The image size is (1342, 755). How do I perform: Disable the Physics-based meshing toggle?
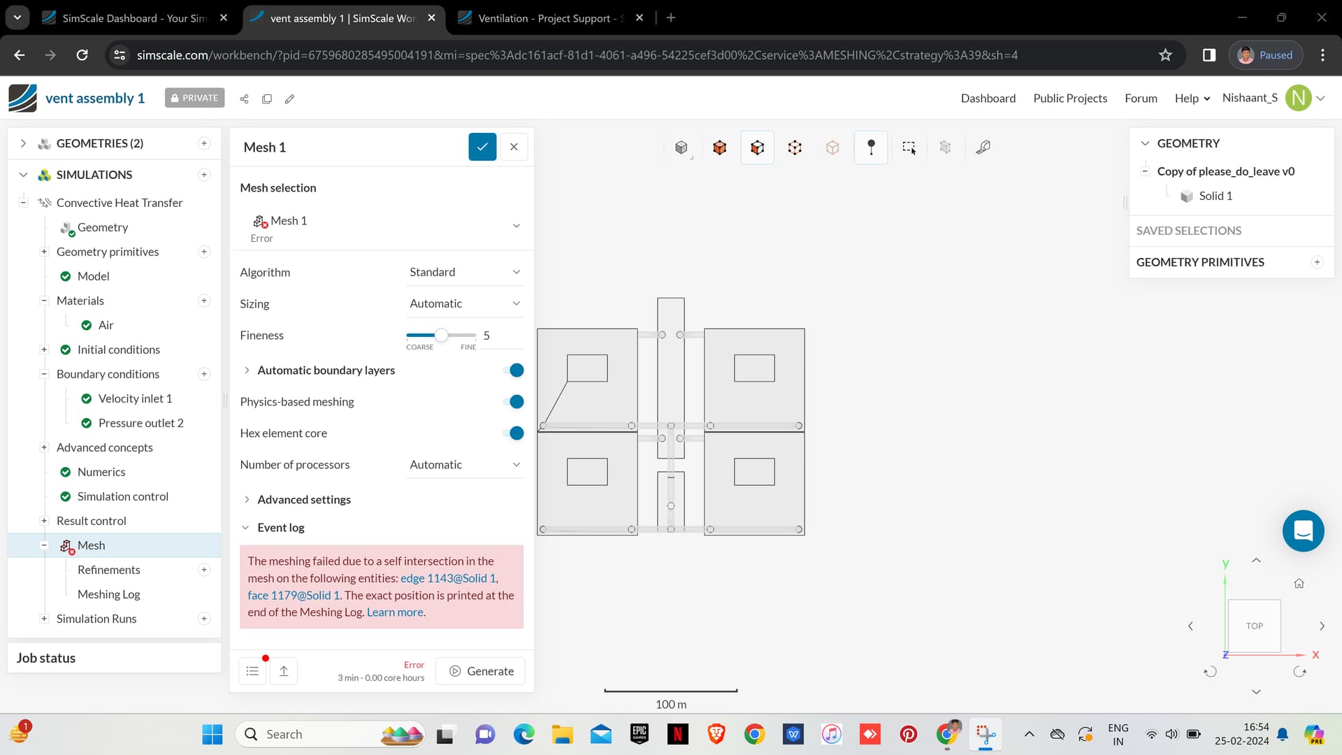point(514,401)
